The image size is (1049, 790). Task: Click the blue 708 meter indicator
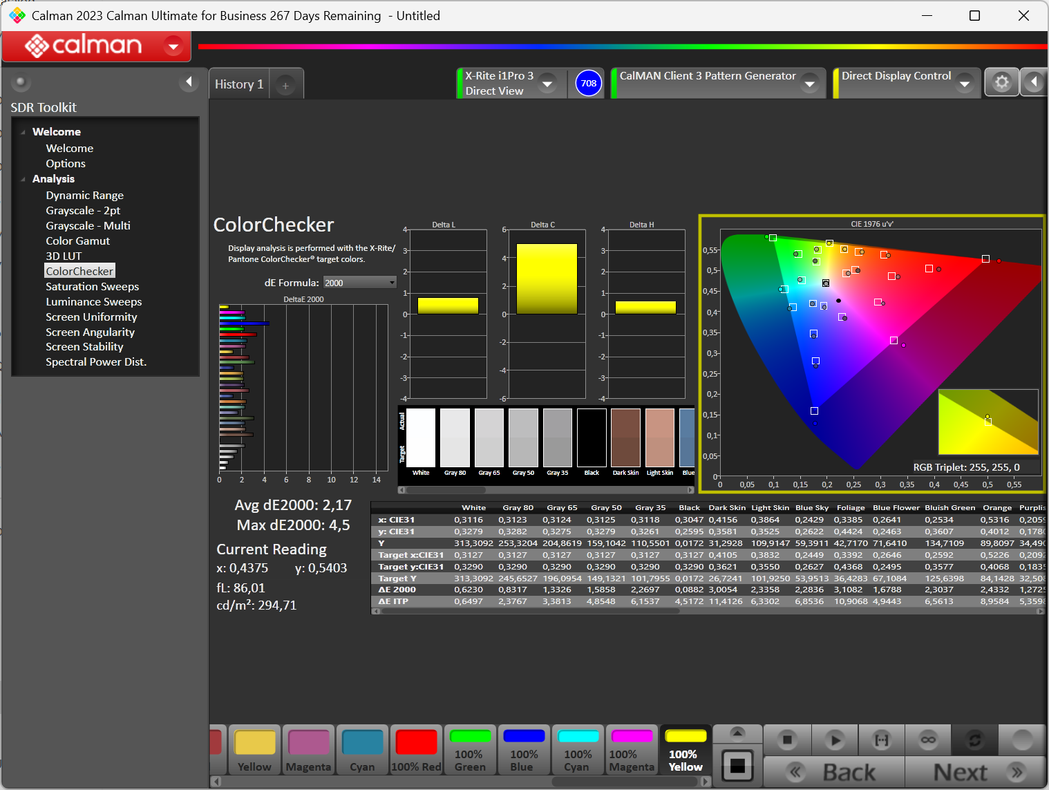588,84
